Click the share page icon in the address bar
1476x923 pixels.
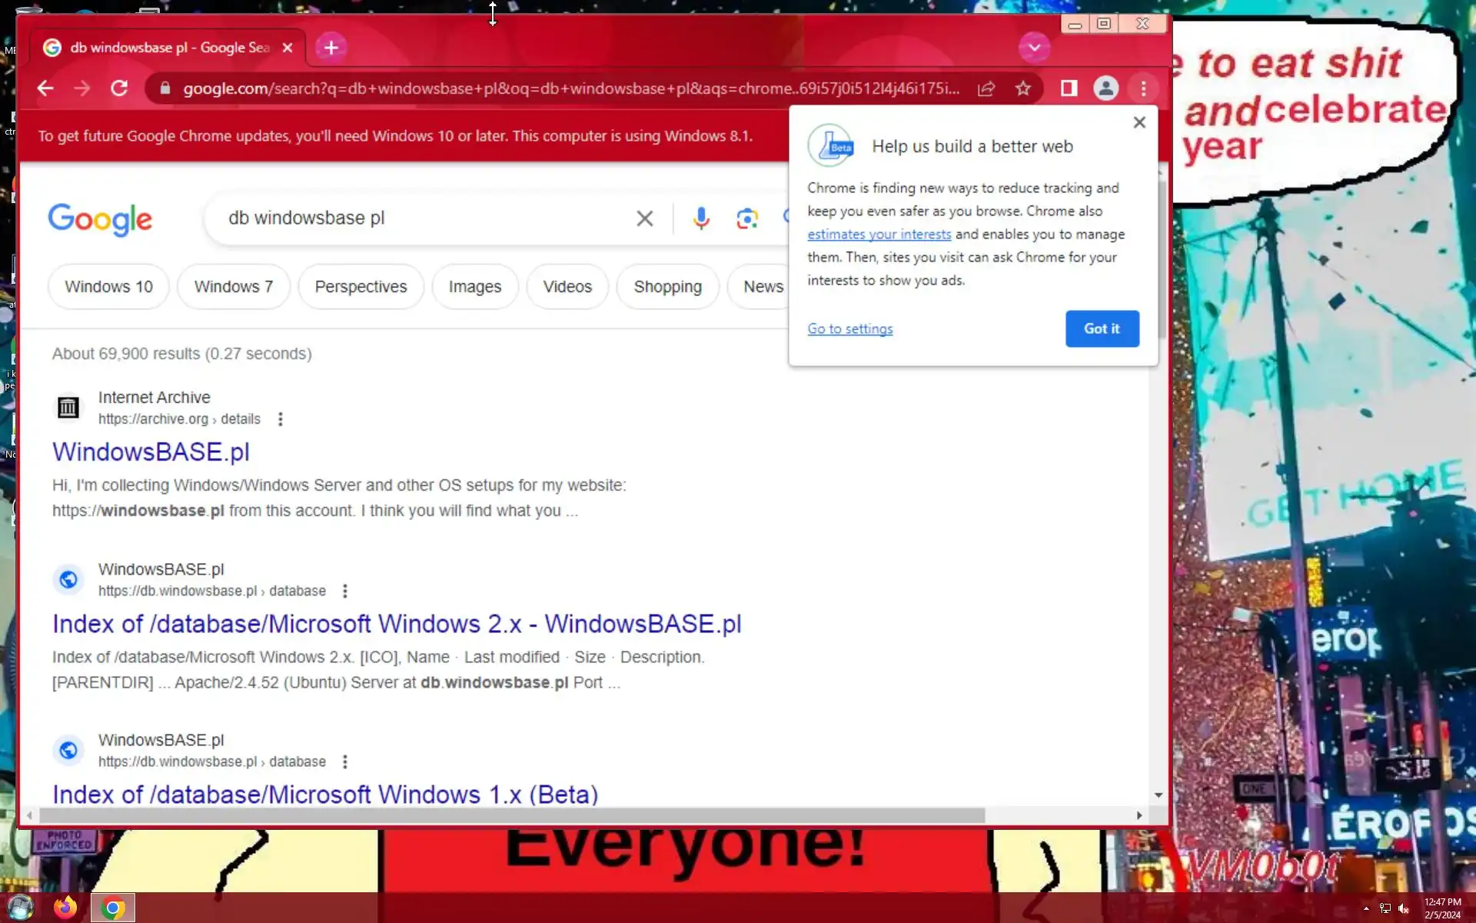point(986,88)
